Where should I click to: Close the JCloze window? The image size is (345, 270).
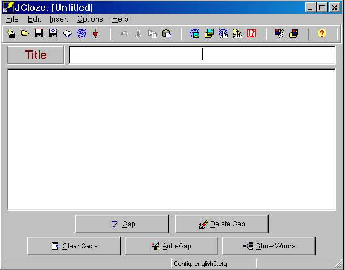[334, 8]
